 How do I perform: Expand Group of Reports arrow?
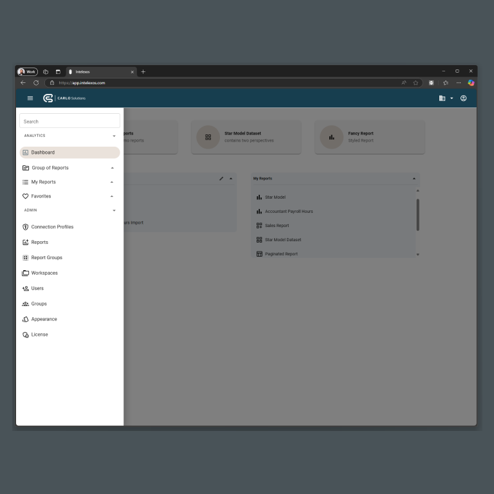pyautogui.click(x=113, y=168)
